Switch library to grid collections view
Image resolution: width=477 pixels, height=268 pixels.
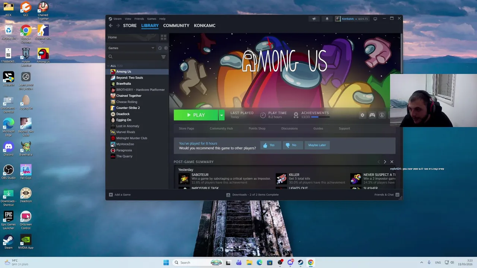coord(163,37)
